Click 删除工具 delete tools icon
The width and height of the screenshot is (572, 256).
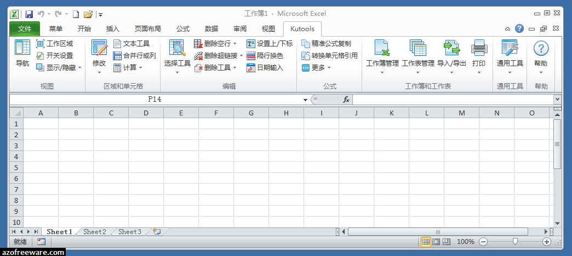pos(198,68)
